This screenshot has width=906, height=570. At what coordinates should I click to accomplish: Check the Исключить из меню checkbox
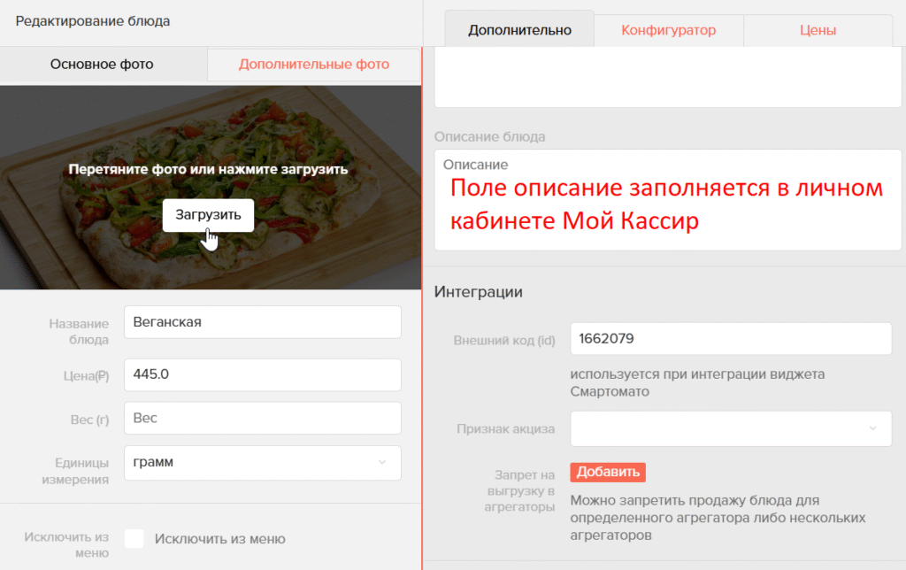[x=134, y=539]
